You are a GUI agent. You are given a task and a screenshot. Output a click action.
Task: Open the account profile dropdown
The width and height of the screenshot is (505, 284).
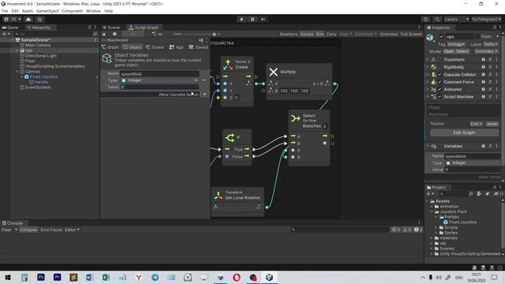click(x=13, y=19)
